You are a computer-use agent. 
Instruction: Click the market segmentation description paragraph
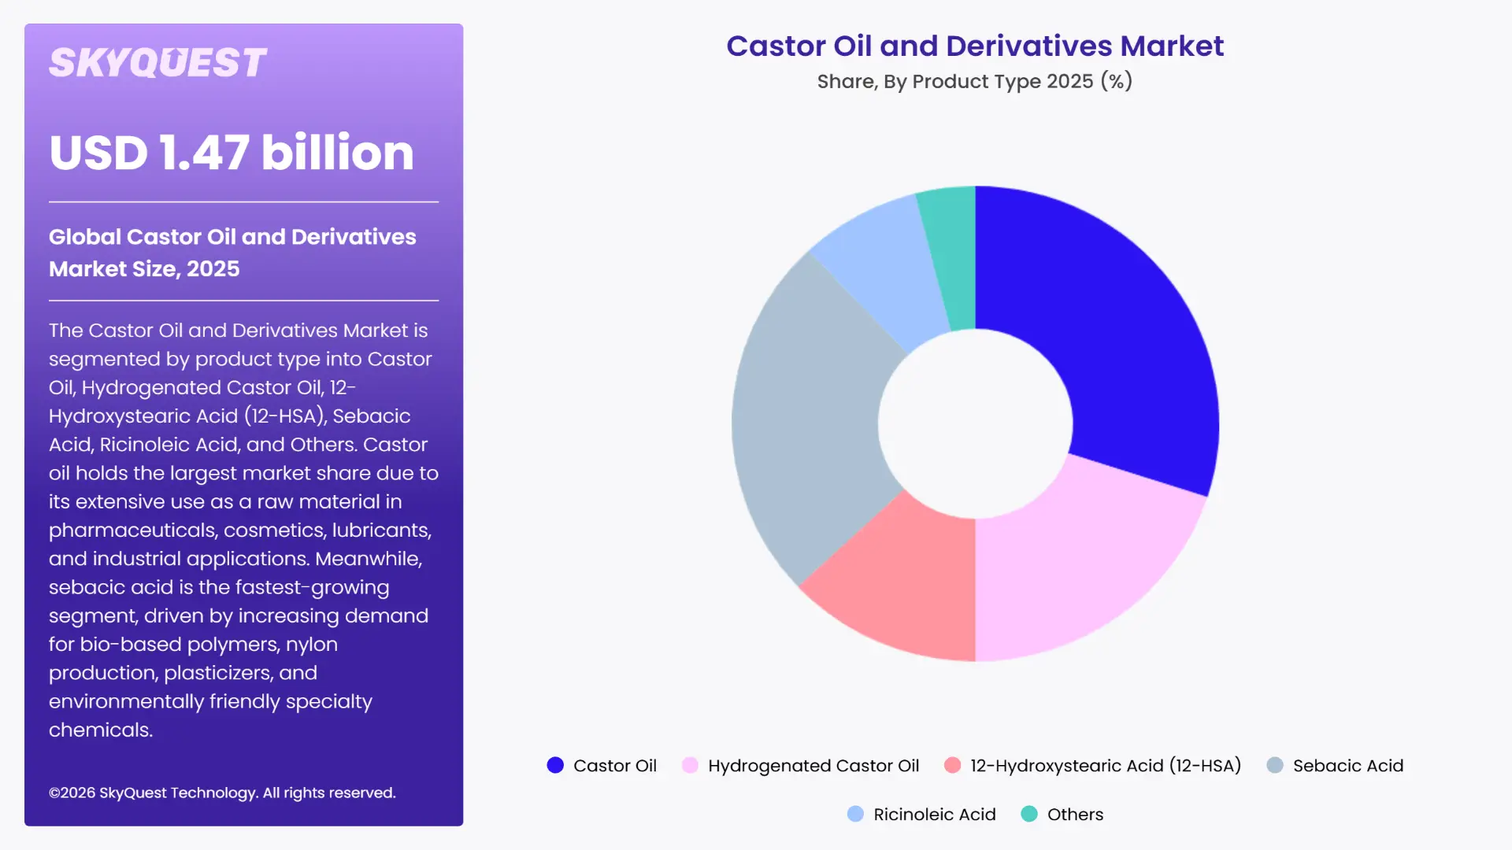pyautogui.click(x=243, y=530)
